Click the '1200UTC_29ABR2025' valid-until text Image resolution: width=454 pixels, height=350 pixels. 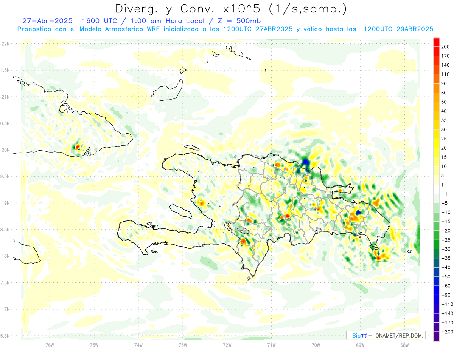(x=398, y=29)
